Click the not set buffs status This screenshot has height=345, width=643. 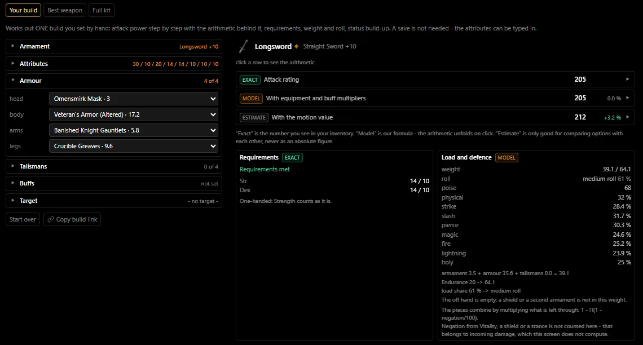210,184
